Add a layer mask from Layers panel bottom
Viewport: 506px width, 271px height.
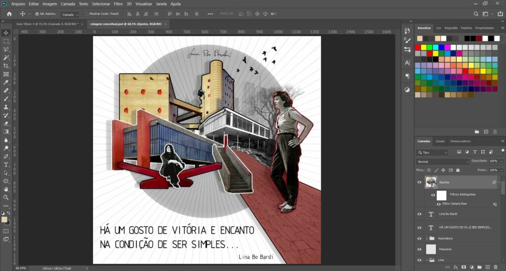tap(464, 267)
